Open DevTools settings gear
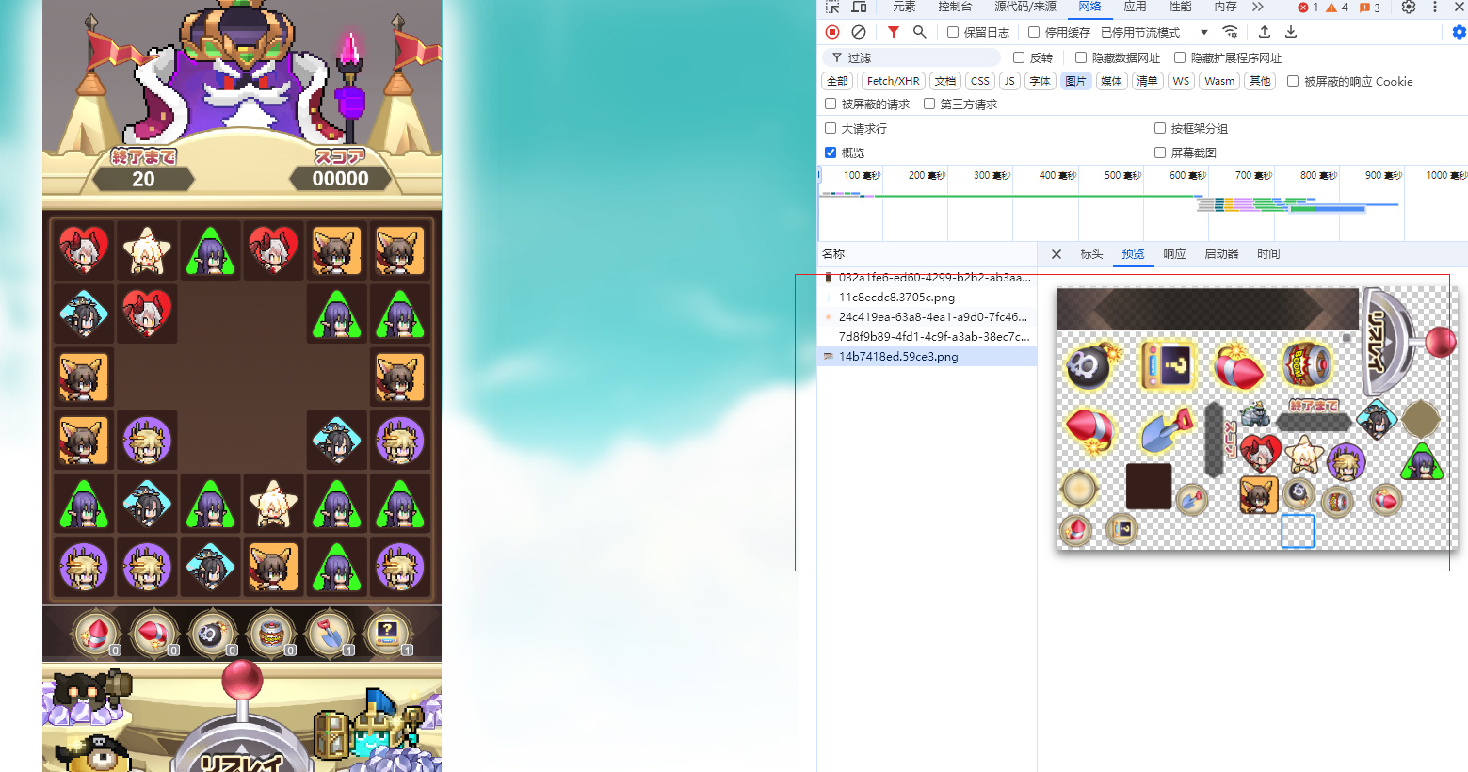 click(x=1409, y=7)
